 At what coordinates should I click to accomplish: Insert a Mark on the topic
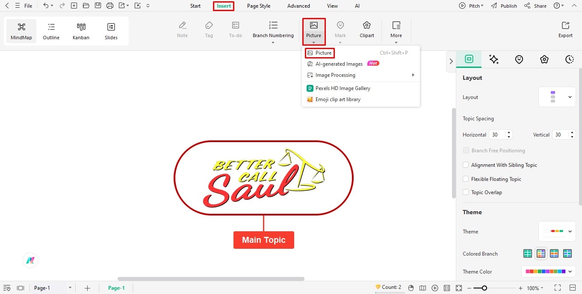point(340,30)
